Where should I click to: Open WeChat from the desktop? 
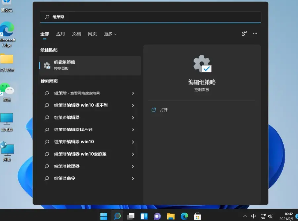(x=7, y=89)
